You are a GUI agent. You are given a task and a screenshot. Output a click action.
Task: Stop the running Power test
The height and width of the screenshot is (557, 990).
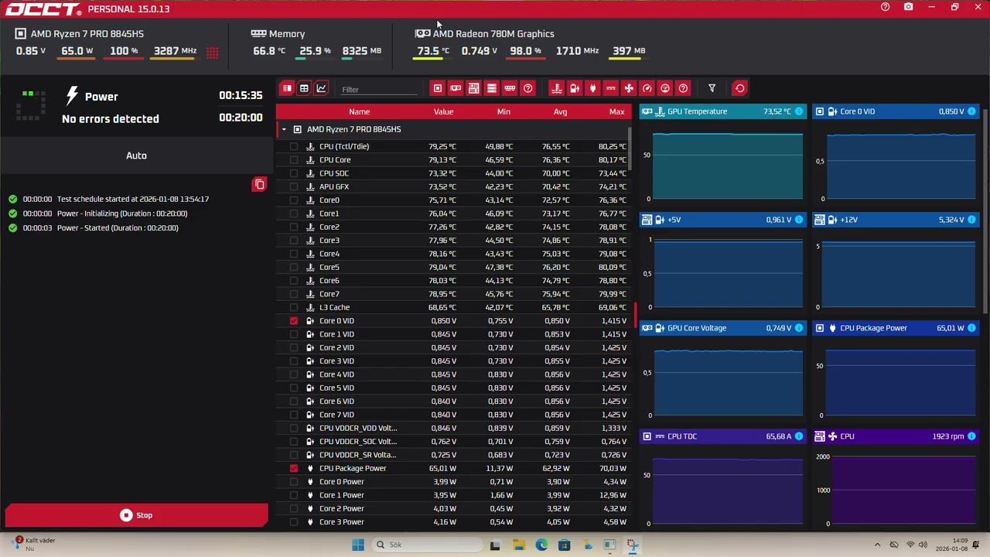tap(136, 515)
